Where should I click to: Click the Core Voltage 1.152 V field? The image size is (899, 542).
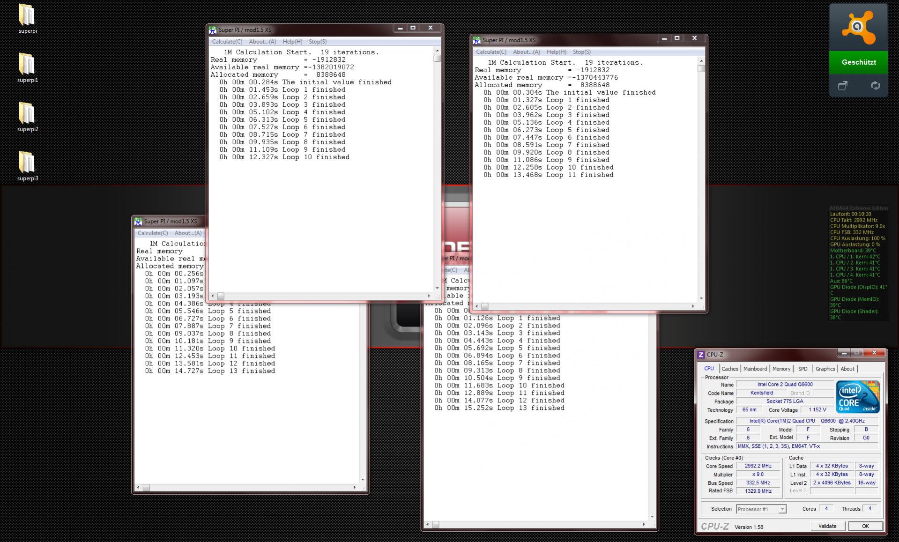817,410
